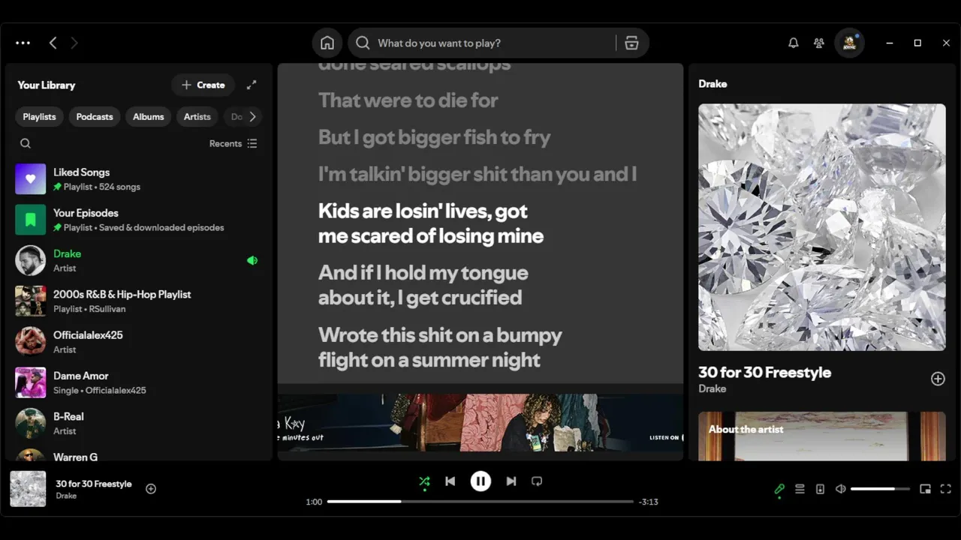Screen dimensions: 961x540
Task: Click 30 for 30 Freestyle title in player bar
Action: coord(94,484)
